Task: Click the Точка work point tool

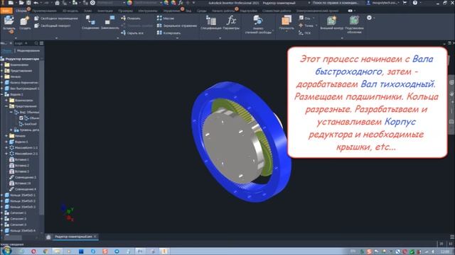Action: click(306, 25)
